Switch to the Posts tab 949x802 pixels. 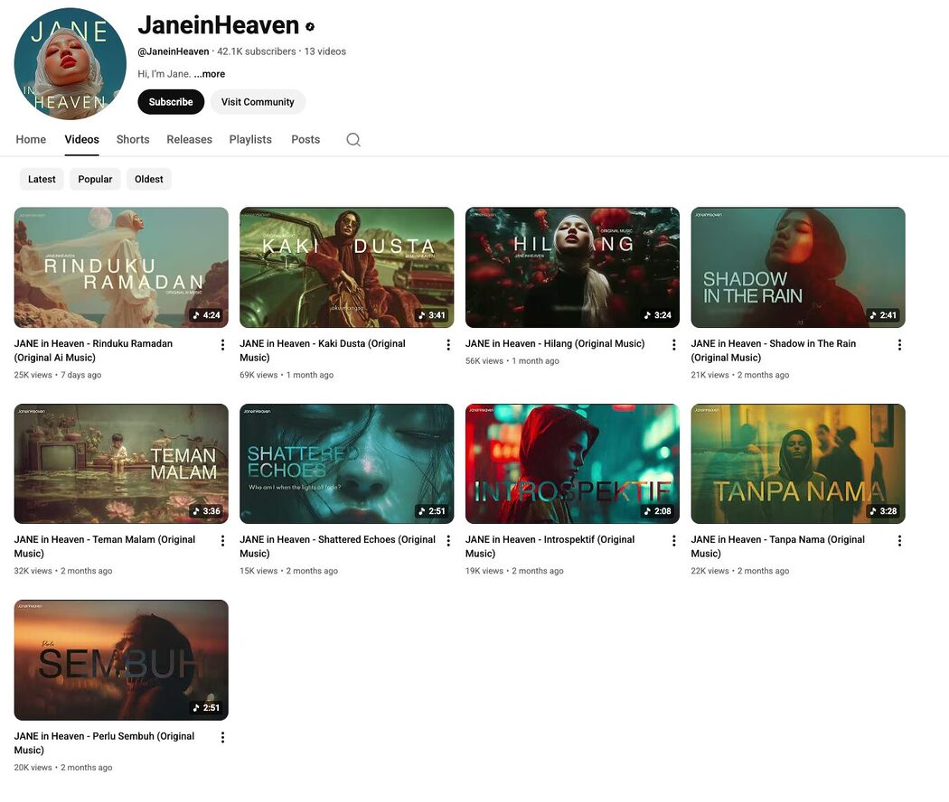[305, 140]
